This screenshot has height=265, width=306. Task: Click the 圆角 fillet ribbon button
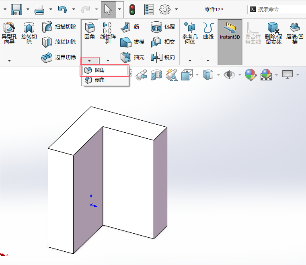(90, 31)
